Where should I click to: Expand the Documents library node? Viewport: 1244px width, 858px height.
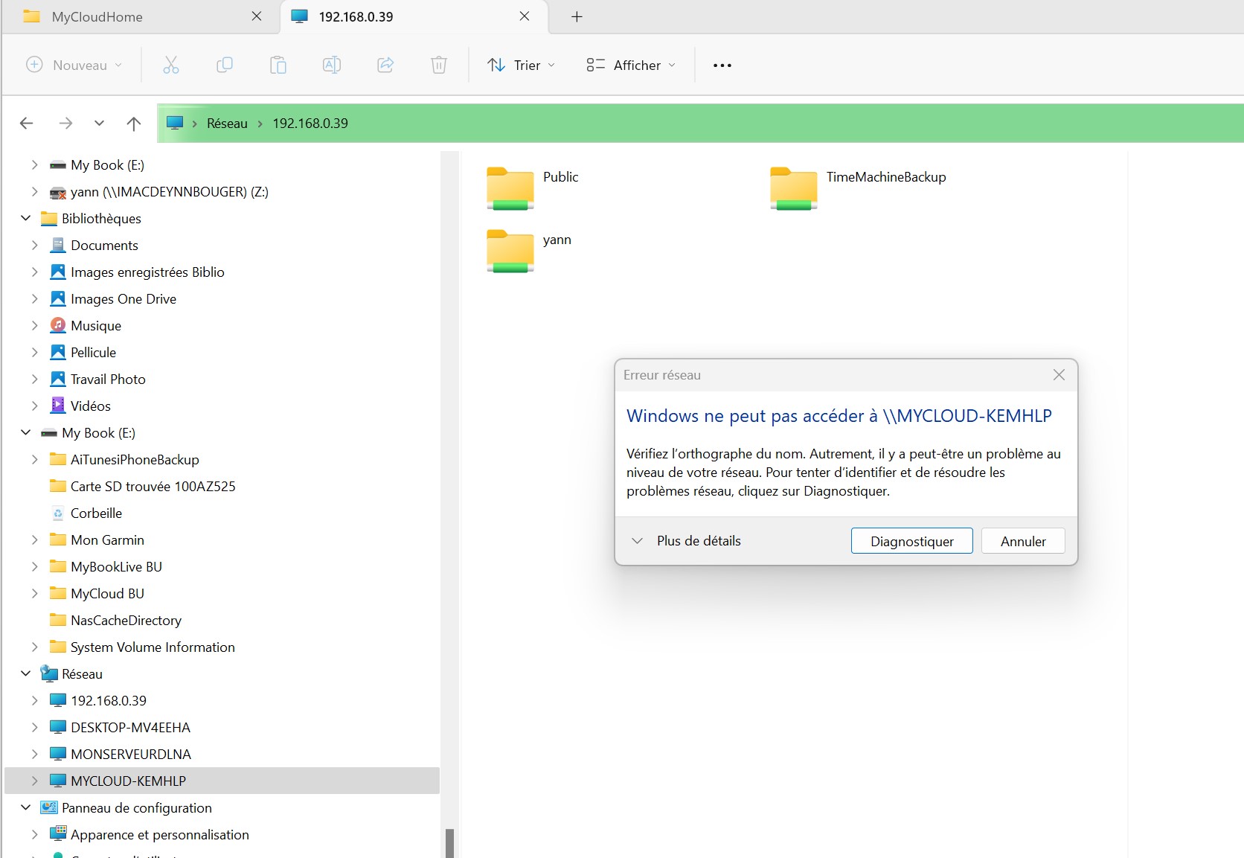click(x=34, y=245)
